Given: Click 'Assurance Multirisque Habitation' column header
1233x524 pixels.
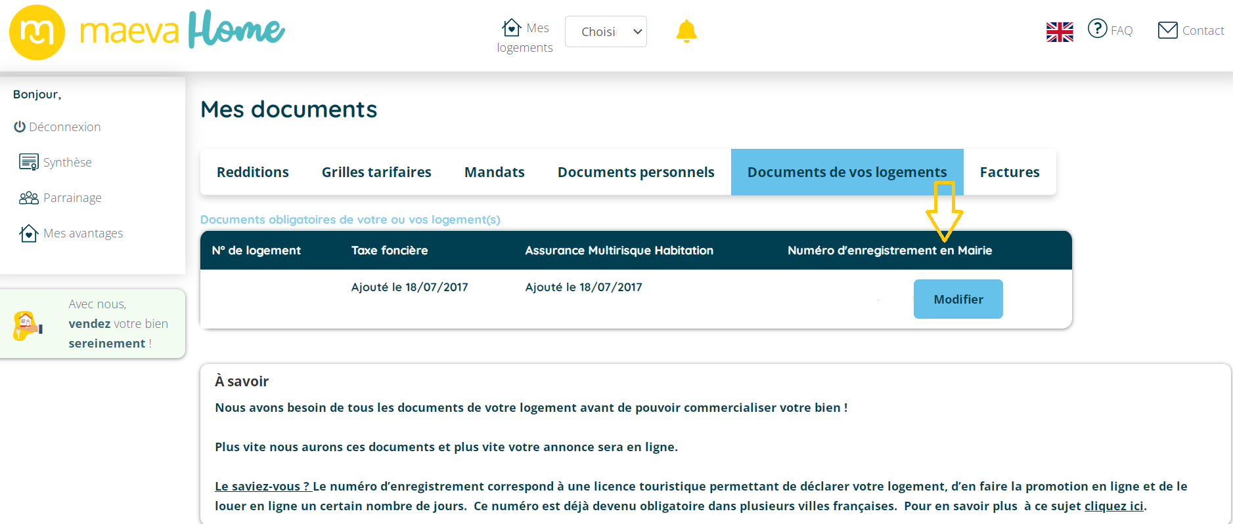Looking at the screenshot, I should click(619, 250).
